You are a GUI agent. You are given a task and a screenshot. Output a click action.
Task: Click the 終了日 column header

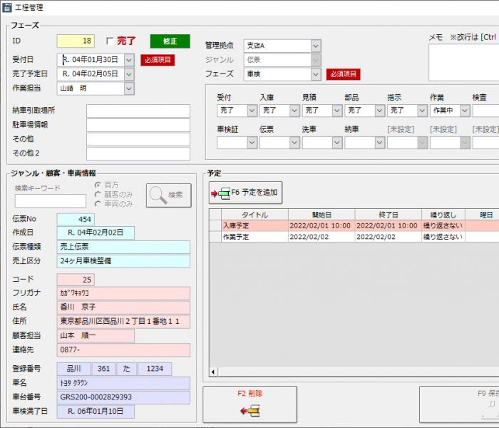pos(389,215)
